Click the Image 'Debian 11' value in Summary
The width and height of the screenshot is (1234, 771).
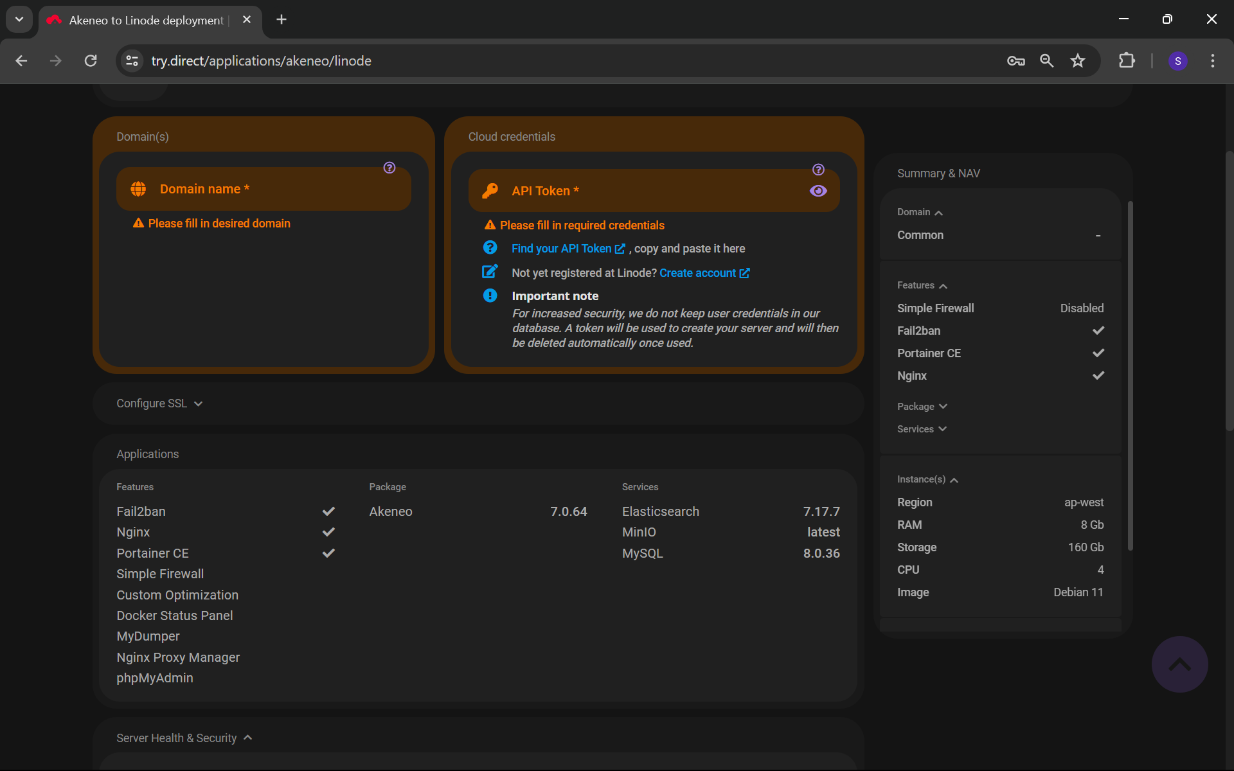[1078, 592]
